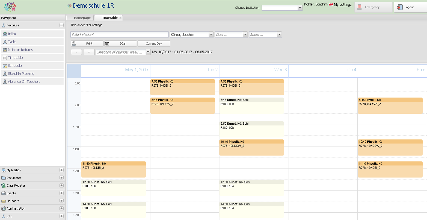Viewport: 427px width, 220px height.
Task: Click the Maintain Returns icon
Action: [5, 50]
